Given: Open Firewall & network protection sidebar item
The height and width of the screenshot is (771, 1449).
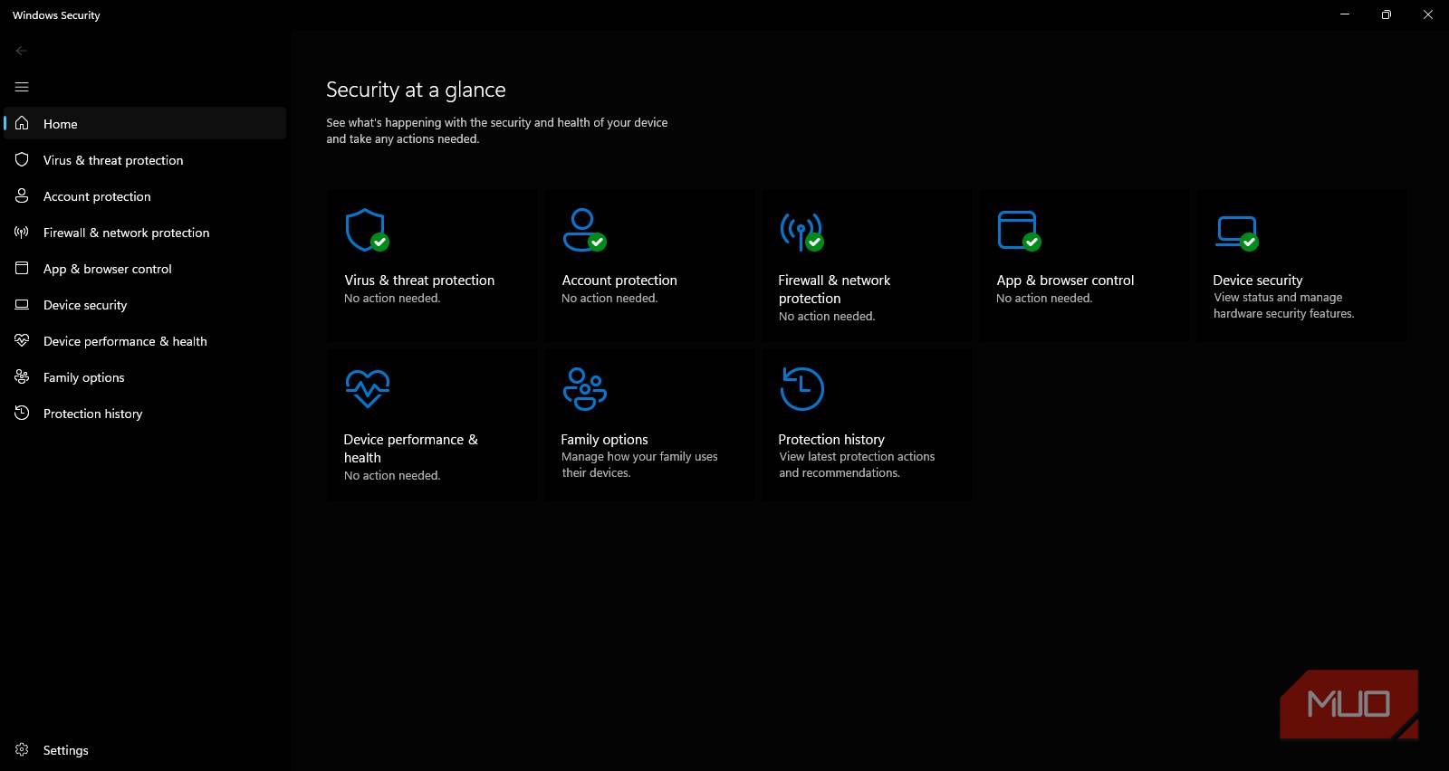Looking at the screenshot, I should 145,232.
